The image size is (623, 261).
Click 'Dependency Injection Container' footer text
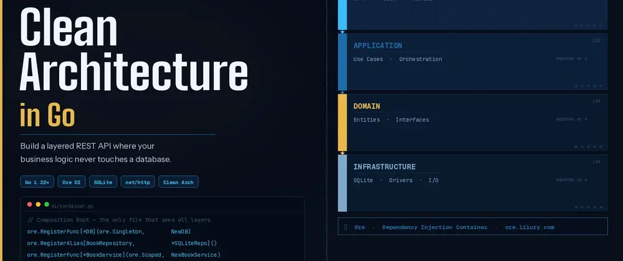pos(435,227)
